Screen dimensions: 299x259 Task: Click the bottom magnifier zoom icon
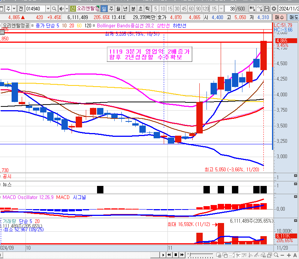click(276, 255)
